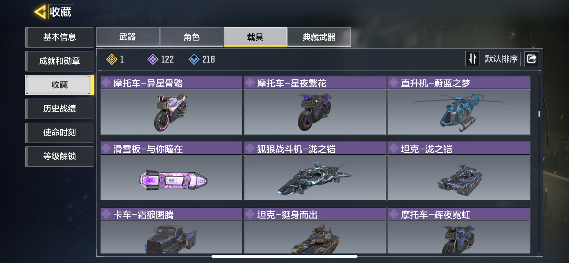The width and height of the screenshot is (569, 263).
Task: Open the 等级解锁 section
Action: tap(59, 156)
